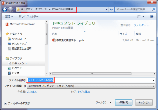Click file list horizontal scrollbar thumb
The image size is (158, 110).
[92, 74]
